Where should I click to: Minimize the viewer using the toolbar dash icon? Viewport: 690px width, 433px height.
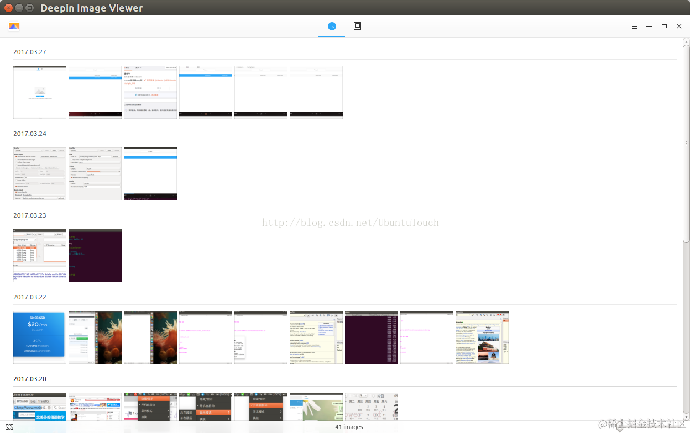(649, 26)
